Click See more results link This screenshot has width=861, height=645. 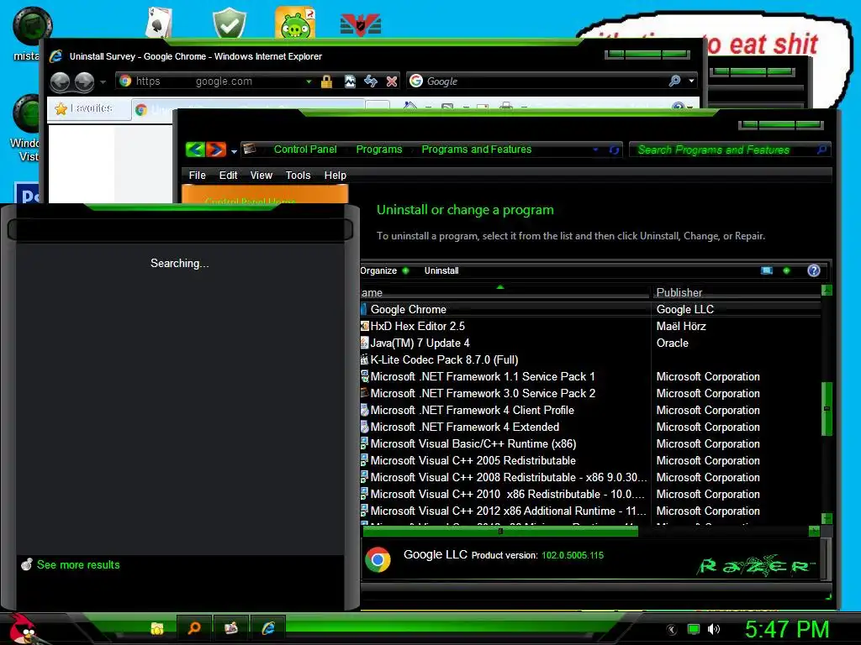click(x=78, y=564)
